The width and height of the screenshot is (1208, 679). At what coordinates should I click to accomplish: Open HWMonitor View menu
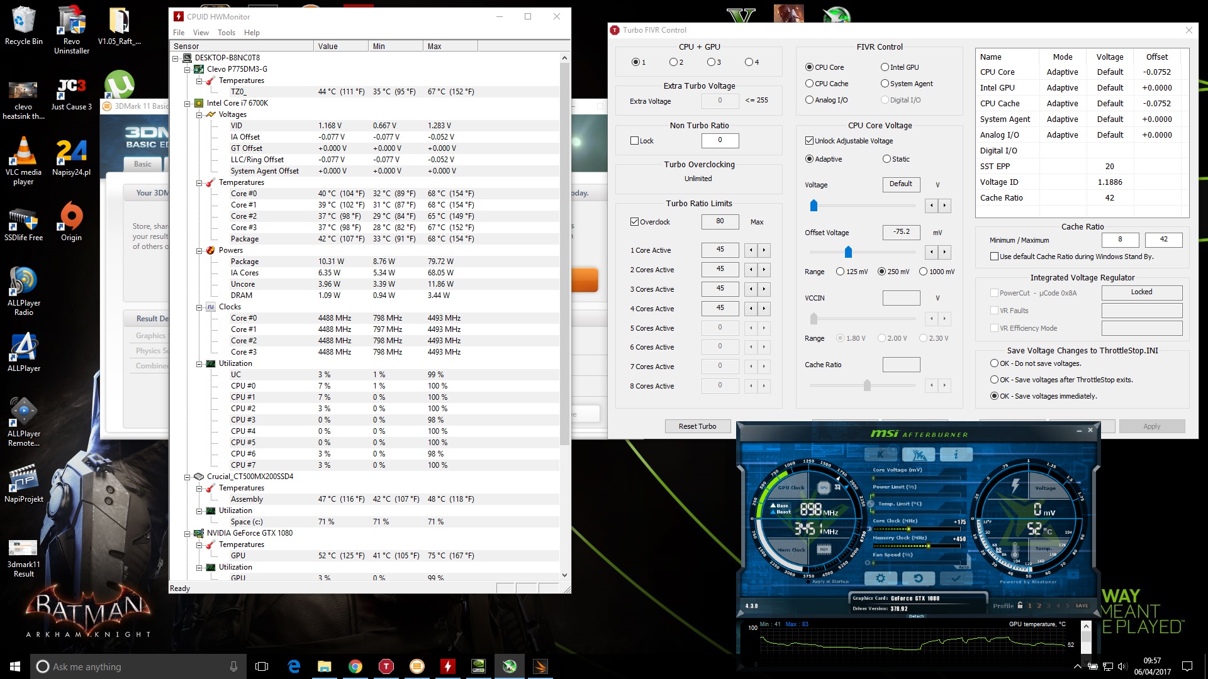point(201,33)
